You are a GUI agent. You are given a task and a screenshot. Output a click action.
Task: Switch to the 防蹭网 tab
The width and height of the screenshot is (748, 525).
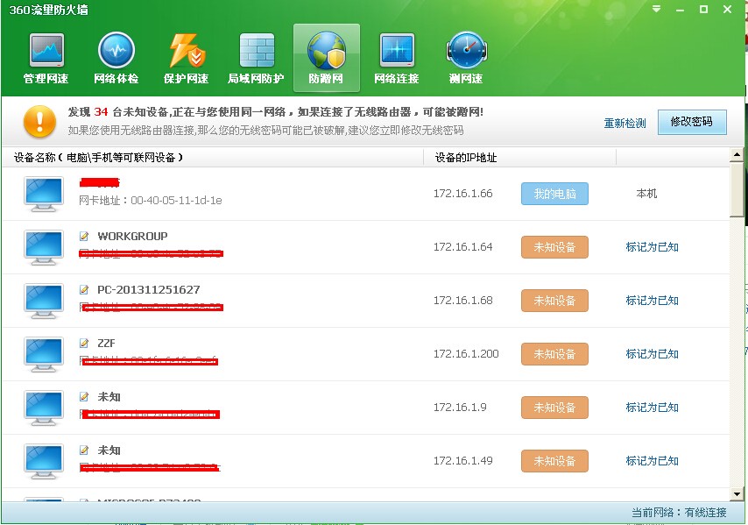coord(326,57)
